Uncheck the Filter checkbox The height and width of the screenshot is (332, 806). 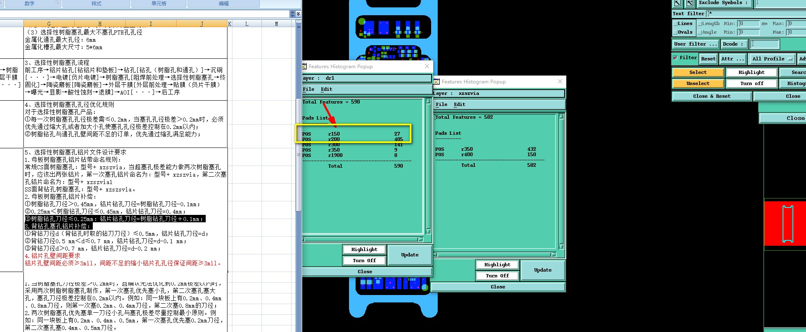675,58
